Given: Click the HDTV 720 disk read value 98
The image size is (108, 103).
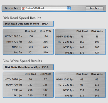Looking at the screenshot, I should pos(82,85).
